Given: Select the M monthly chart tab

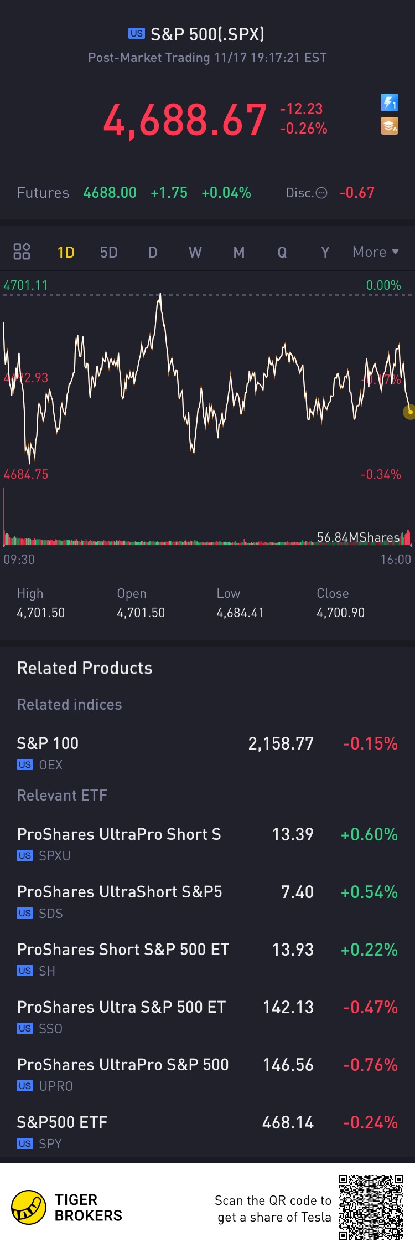Looking at the screenshot, I should pyautogui.click(x=238, y=253).
